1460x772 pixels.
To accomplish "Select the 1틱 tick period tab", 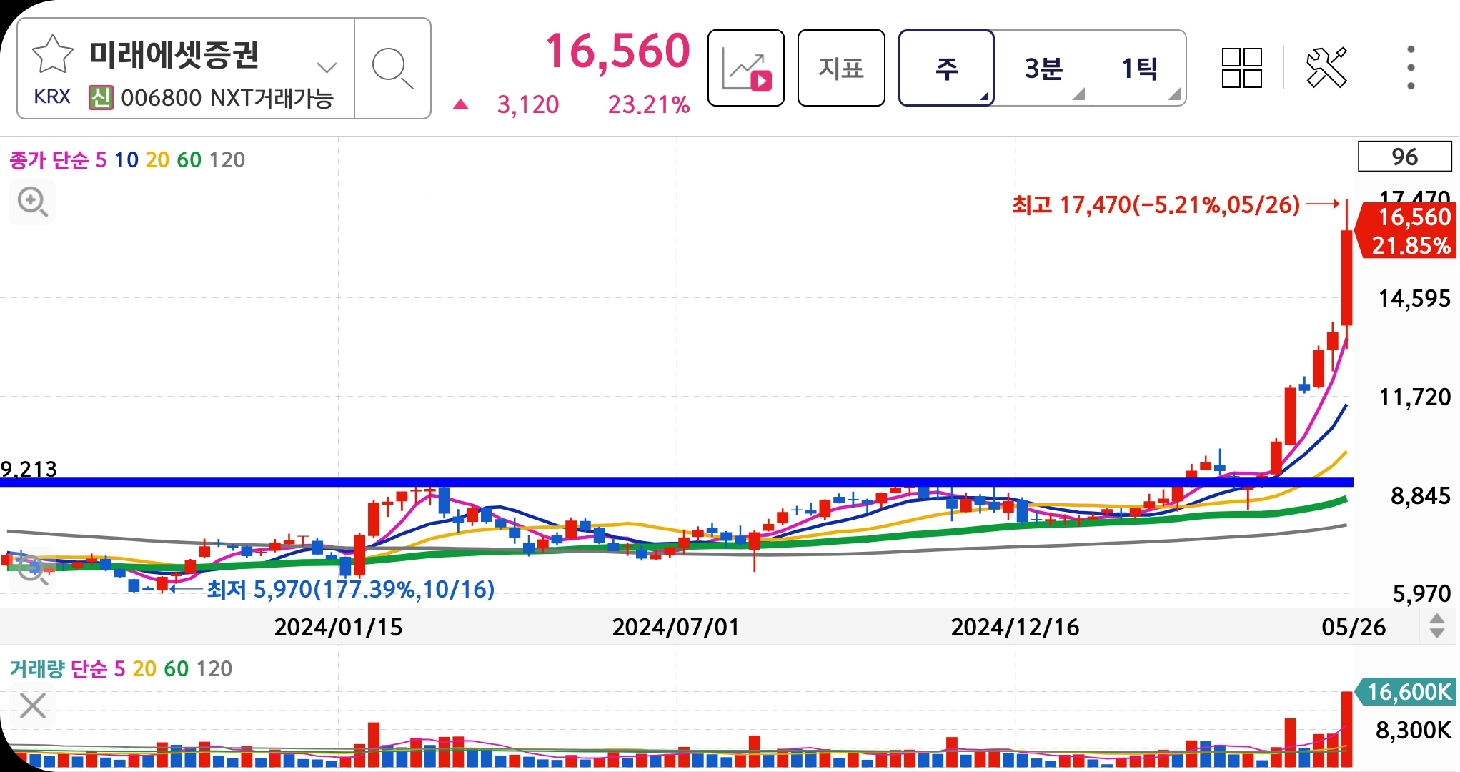I will click(x=1139, y=69).
